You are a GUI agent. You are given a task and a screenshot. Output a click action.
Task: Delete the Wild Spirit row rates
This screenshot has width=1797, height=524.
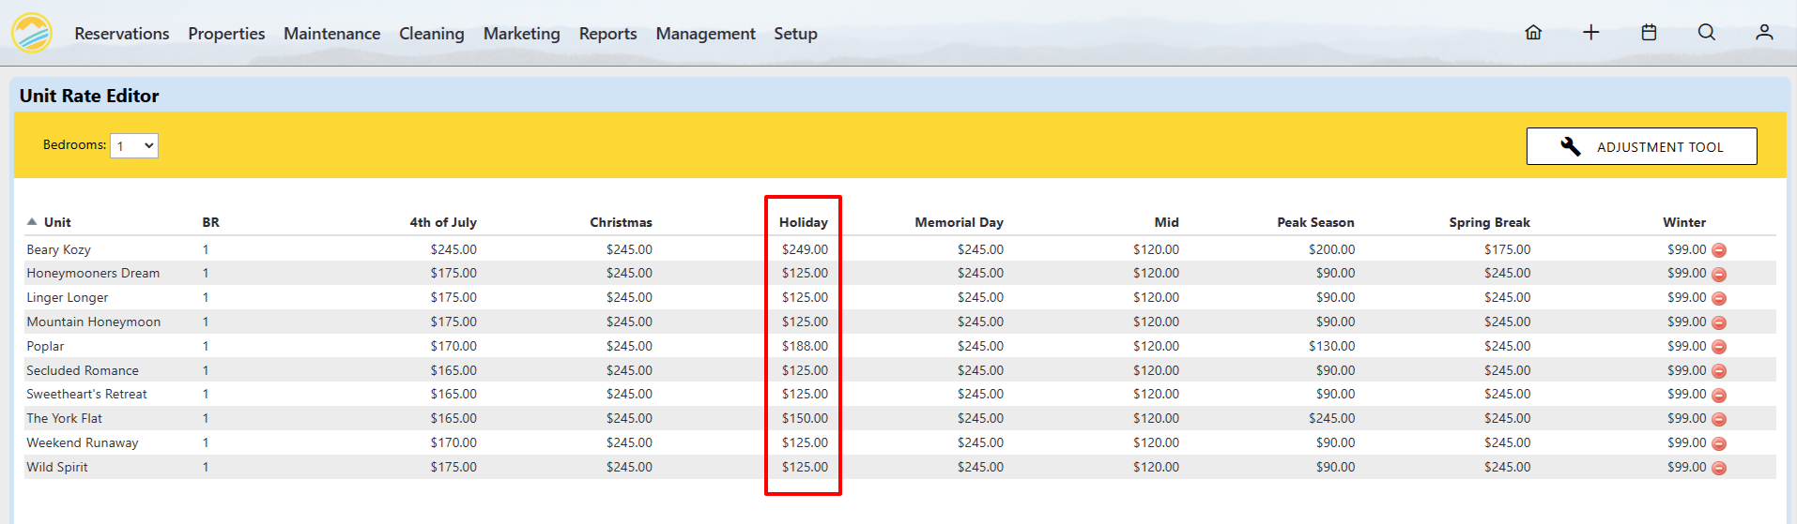[1719, 468]
